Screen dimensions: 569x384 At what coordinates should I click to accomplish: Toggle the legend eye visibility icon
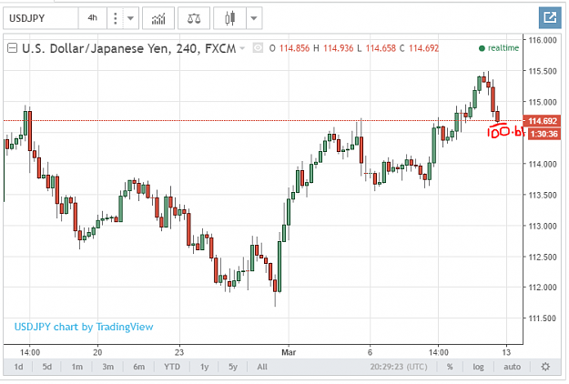tap(258, 48)
